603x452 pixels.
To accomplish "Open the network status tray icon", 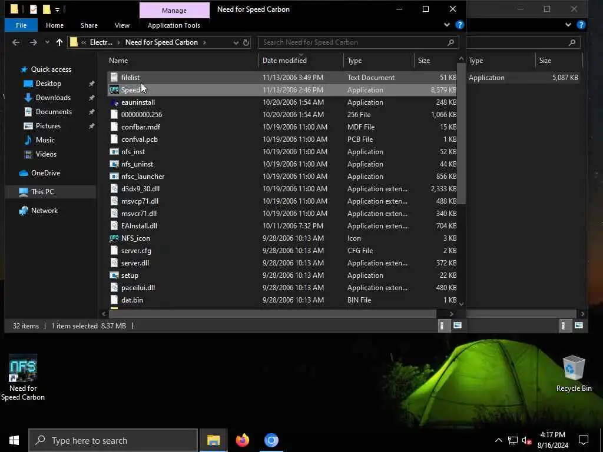I will pos(513,440).
